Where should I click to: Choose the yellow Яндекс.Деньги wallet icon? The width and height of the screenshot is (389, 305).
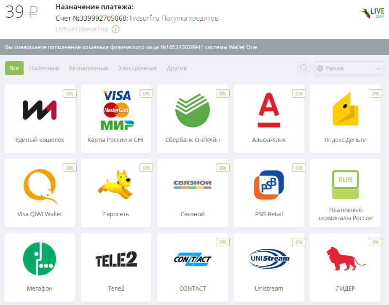pos(345,109)
